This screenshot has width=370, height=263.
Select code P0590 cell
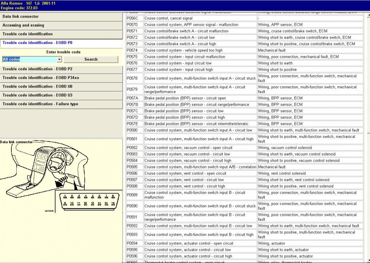pyautogui.click(x=135, y=206)
